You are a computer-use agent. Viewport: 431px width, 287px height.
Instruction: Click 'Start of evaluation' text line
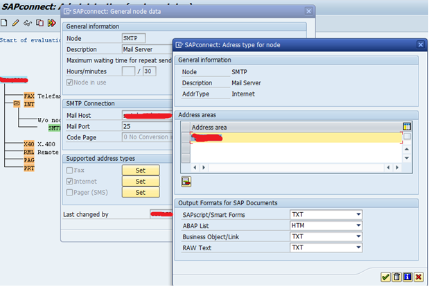[x=30, y=40]
